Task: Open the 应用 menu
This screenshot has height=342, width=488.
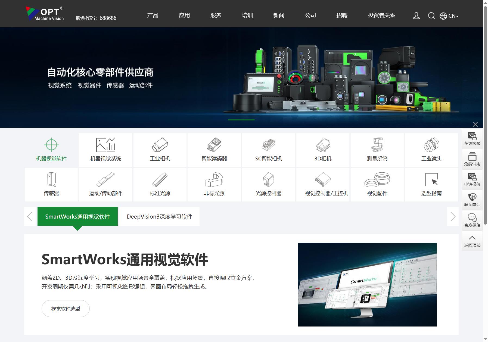Action: pos(184,15)
